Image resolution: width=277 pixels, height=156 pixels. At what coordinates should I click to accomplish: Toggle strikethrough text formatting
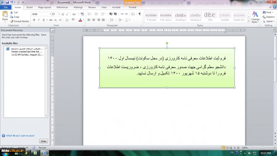point(50,20)
